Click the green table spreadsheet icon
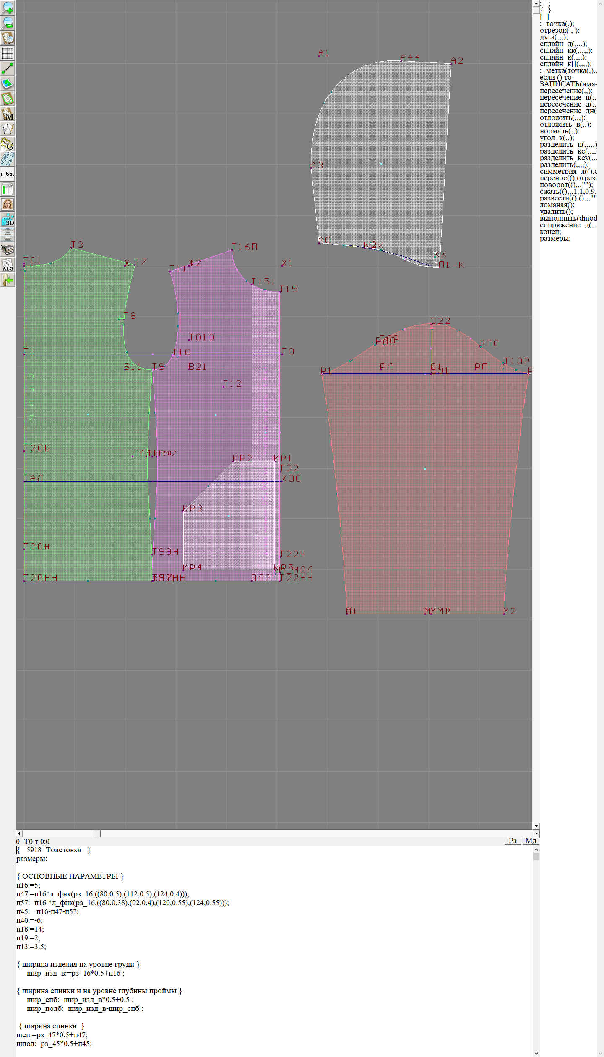604x1057 pixels. [x=8, y=189]
